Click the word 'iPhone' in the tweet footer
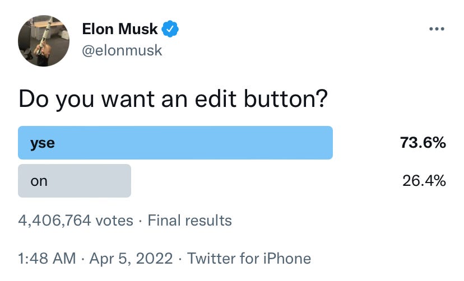 [287, 258]
